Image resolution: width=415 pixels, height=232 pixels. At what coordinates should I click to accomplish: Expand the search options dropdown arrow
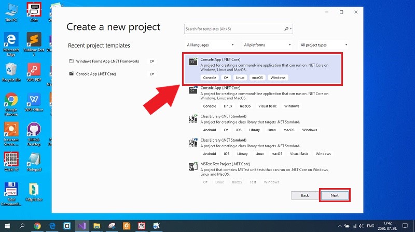291,29
